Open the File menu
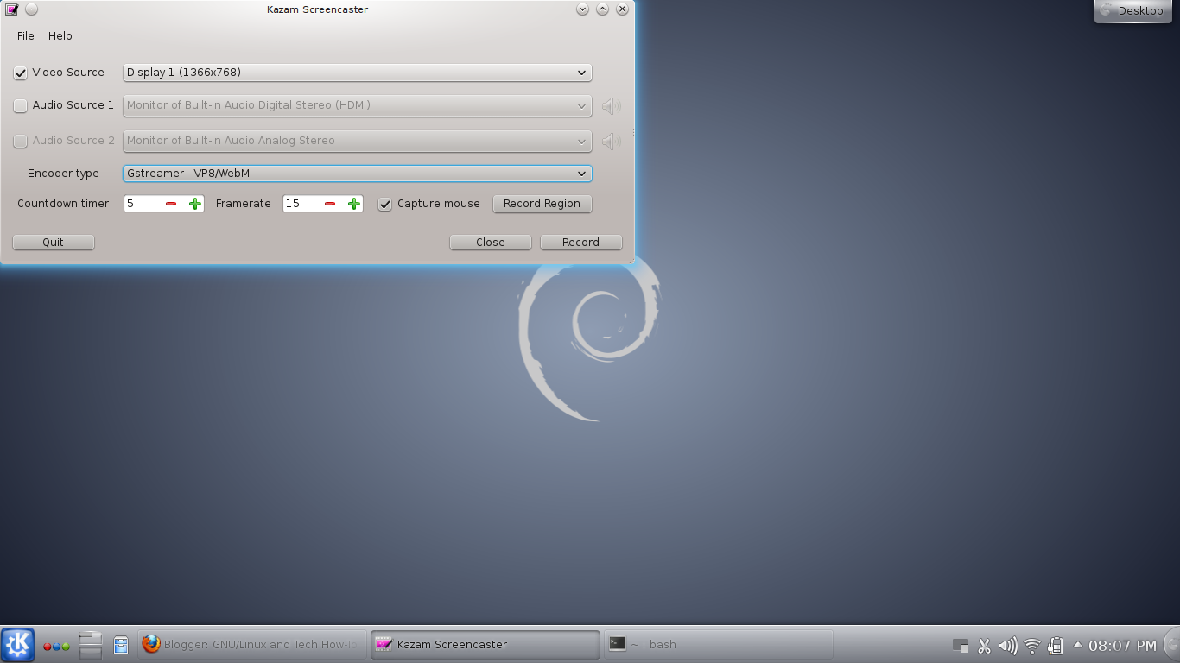 [x=26, y=36]
